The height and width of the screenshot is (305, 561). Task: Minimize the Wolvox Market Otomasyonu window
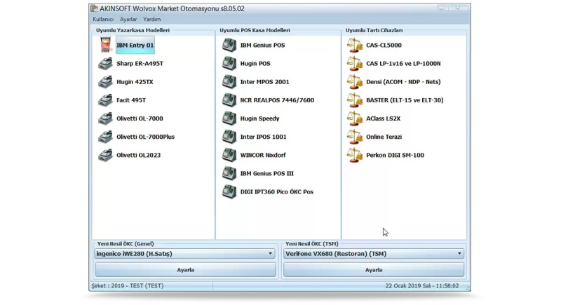tap(442, 8)
